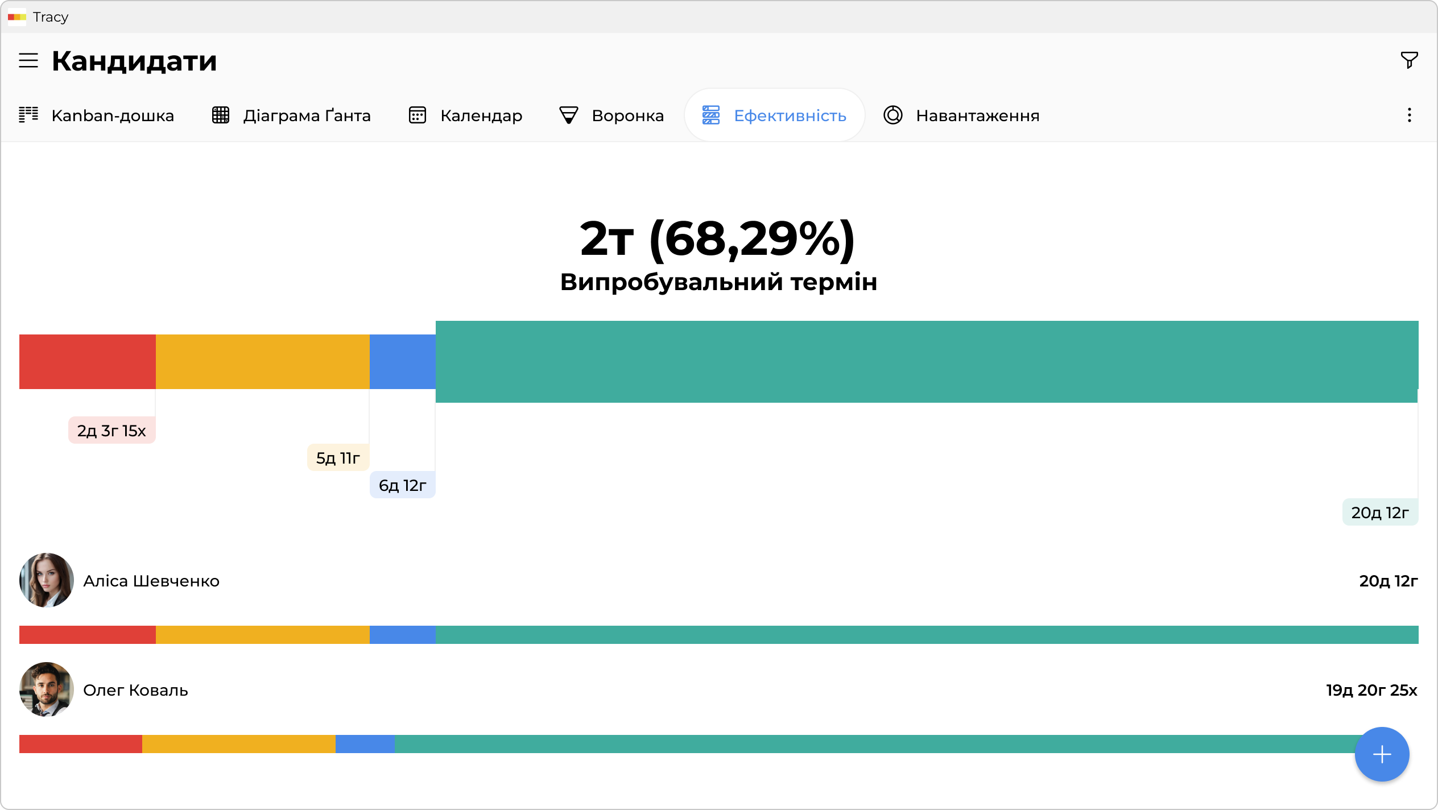The image size is (1438, 810).
Task: Open Аліса Шевченко's profile photo
Action: point(47,580)
